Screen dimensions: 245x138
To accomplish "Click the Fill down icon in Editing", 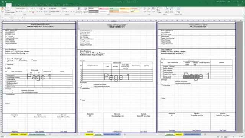I will point(157,10).
